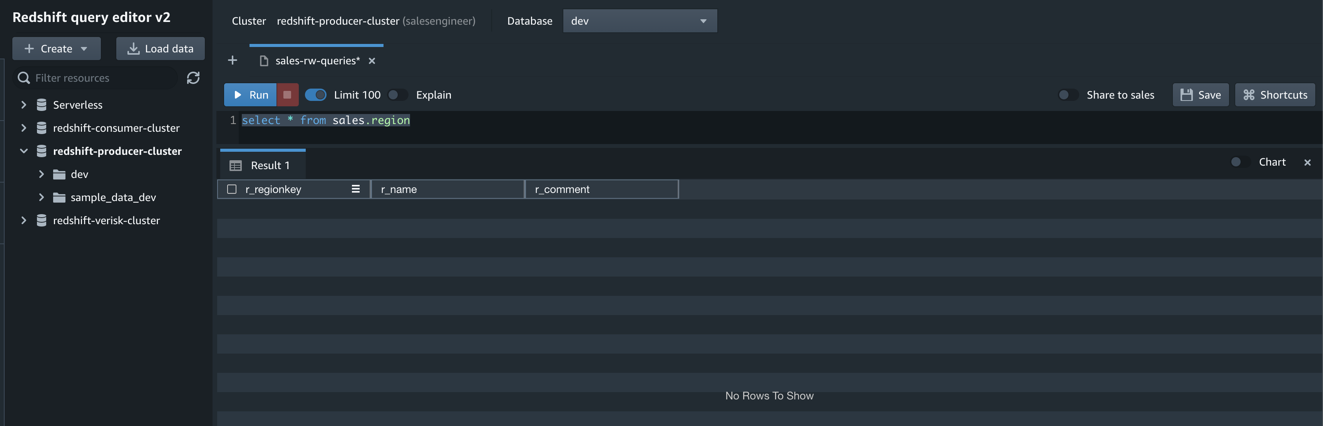The width and height of the screenshot is (1323, 426).
Task: Disable the Limit 100 toggle
Action: pos(315,94)
